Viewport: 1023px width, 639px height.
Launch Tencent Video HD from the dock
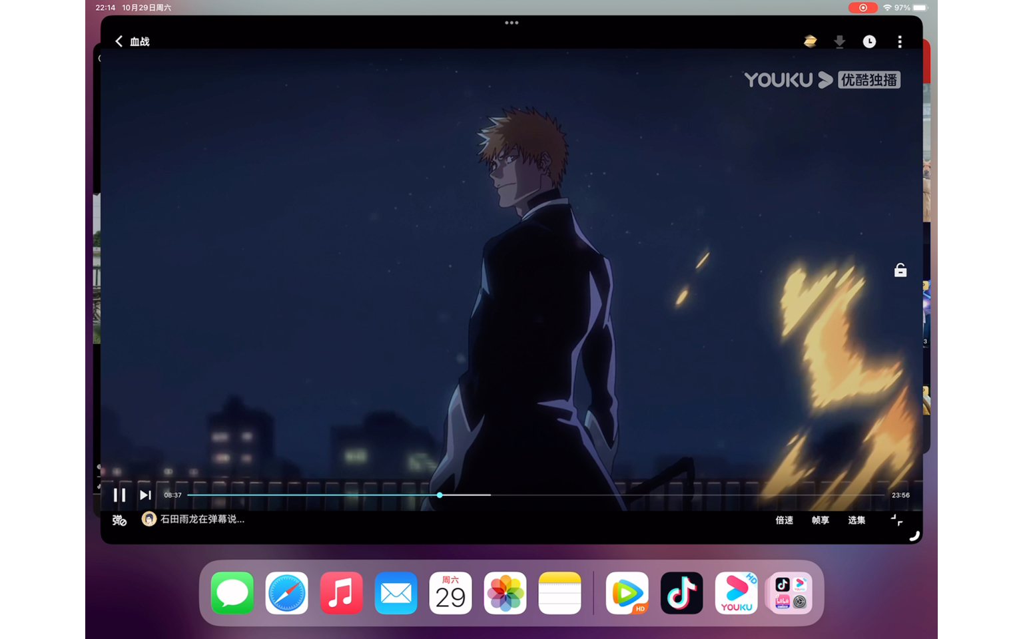click(x=627, y=593)
